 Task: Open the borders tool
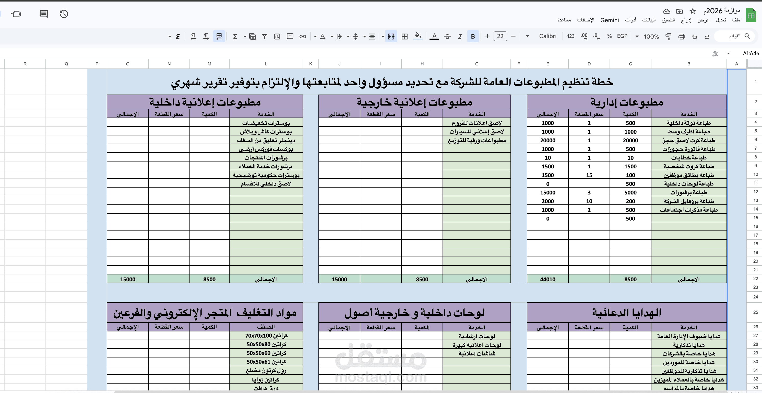tap(404, 36)
